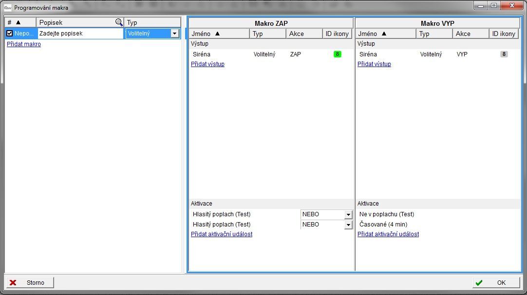Add output via Přidat výstup in Makro ZAP
This screenshot has height=295, width=527.
point(207,64)
